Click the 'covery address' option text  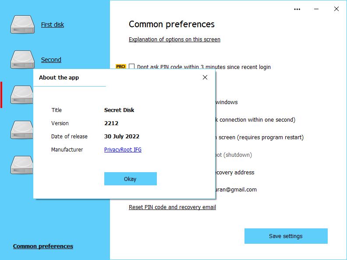click(235, 172)
